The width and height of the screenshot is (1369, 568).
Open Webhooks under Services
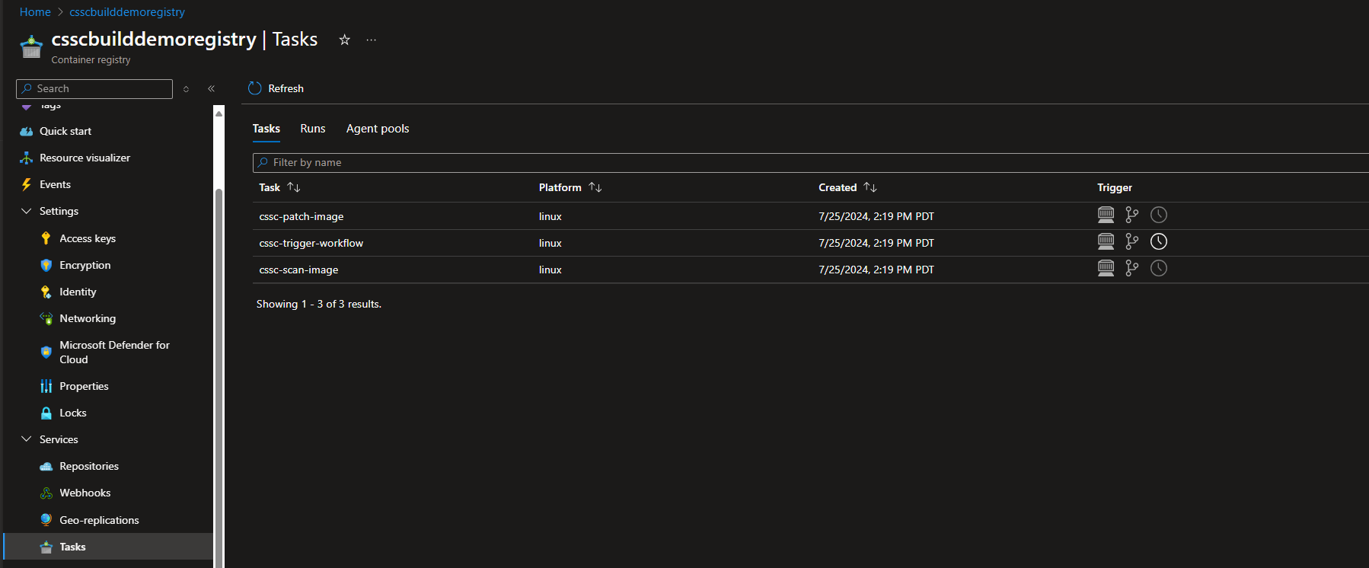[x=85, y=493]
